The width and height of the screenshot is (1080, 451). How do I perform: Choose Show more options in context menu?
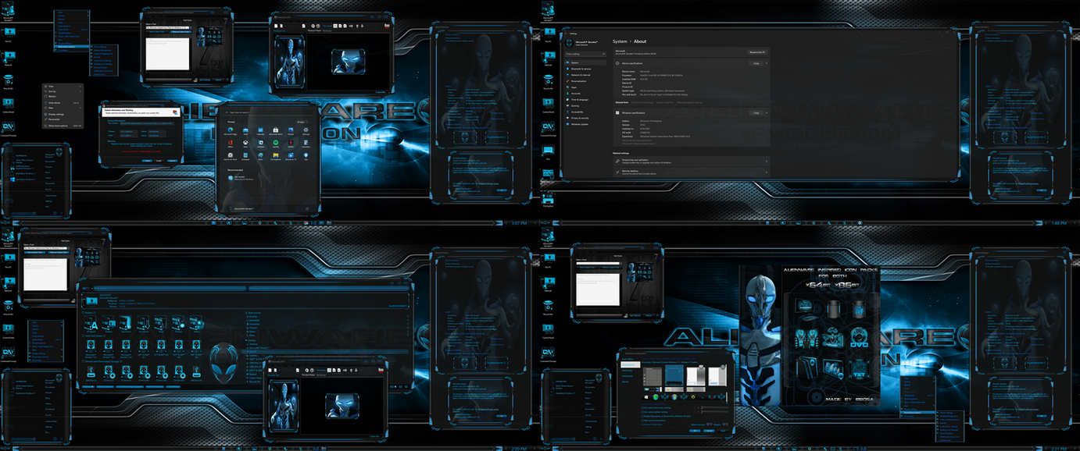[63, 126]
